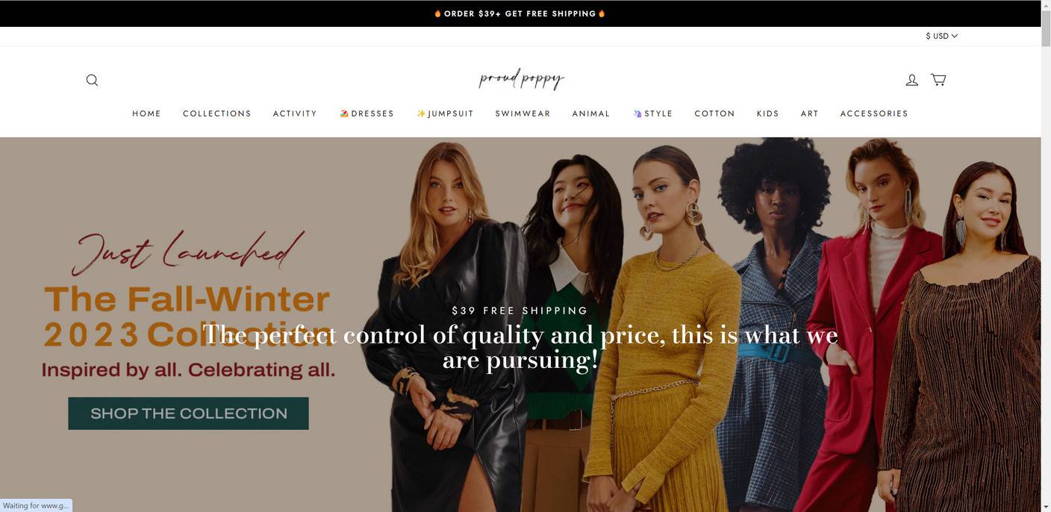Click the page vertical scrollbar
Screen dimensions: 1051x512
pos(1046,256)
